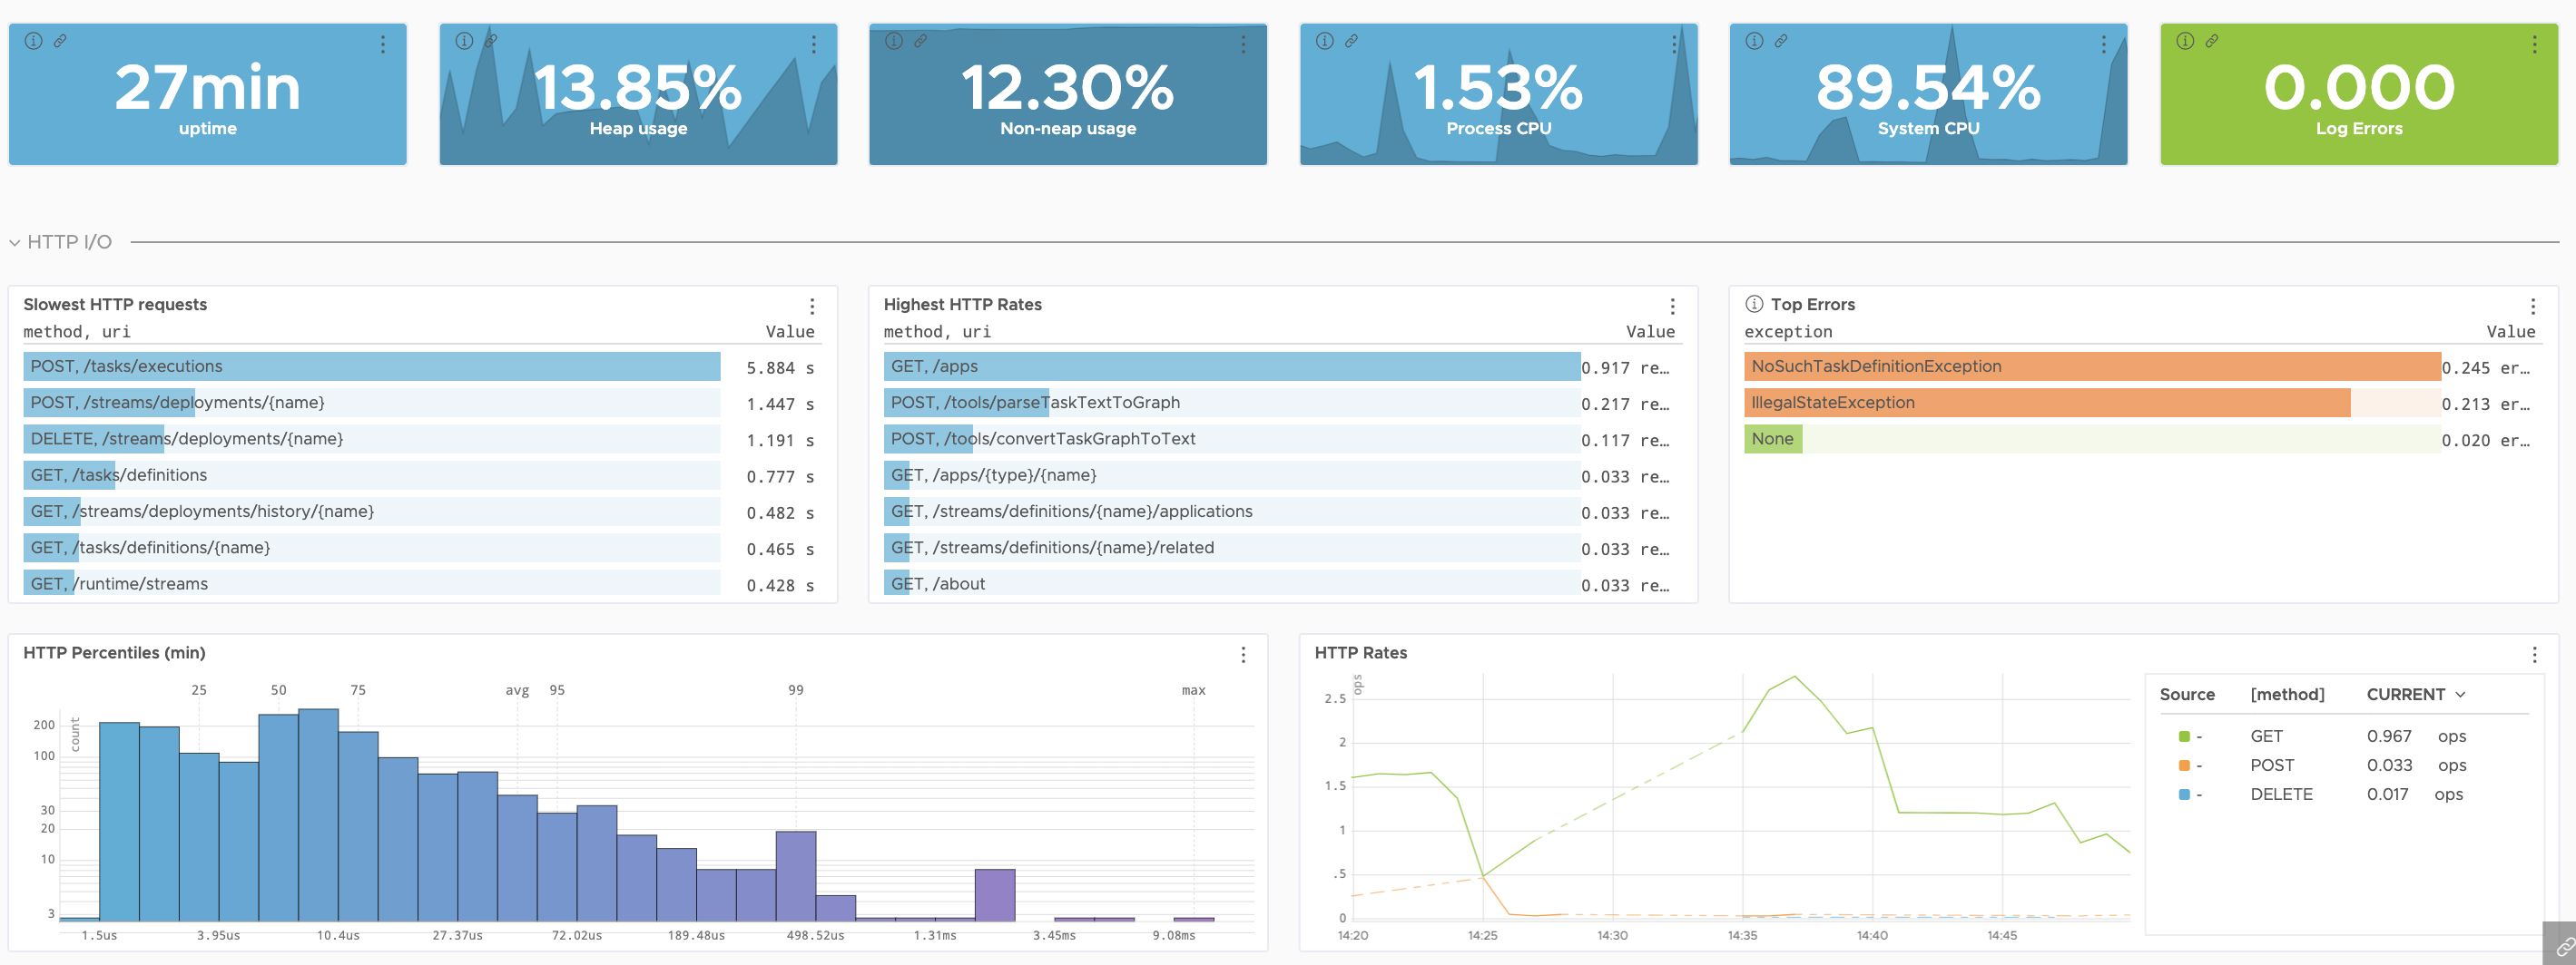Open the Slowest HTTP requests options menu
The width and height of the screenshot is (2576, 965).
click(x=812, y=306)
